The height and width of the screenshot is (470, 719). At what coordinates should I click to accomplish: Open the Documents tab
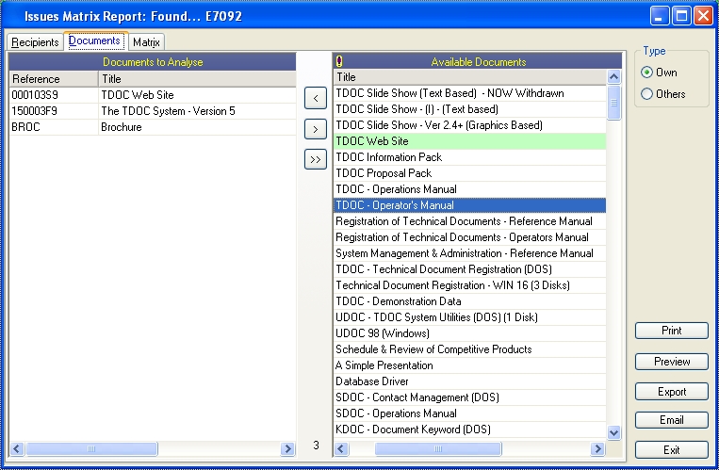[95, 41]
